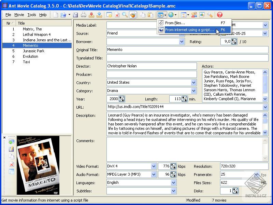Open the Video Format dropdown list
The image size is (273, 205).
coord(154,166)
